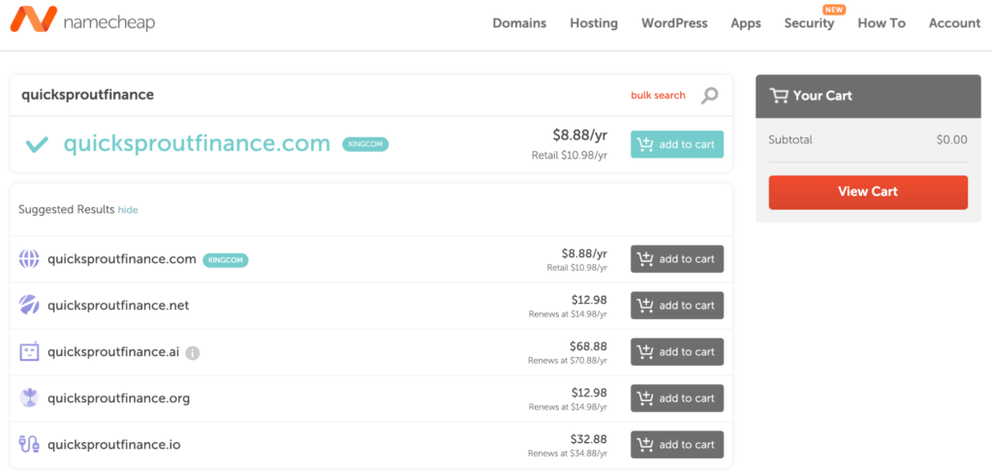Viewport: 992px width, 474px height.
Task: Hide the Suggested Results section
Action: (128, 210)
